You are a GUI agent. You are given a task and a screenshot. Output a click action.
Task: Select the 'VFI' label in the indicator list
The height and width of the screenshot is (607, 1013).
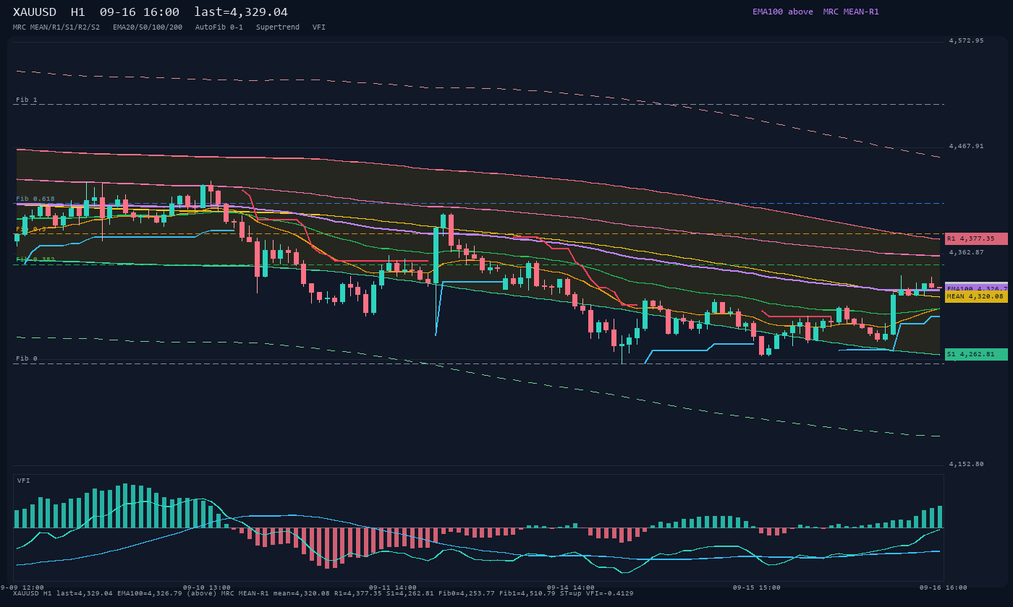(x=319, y=27)
